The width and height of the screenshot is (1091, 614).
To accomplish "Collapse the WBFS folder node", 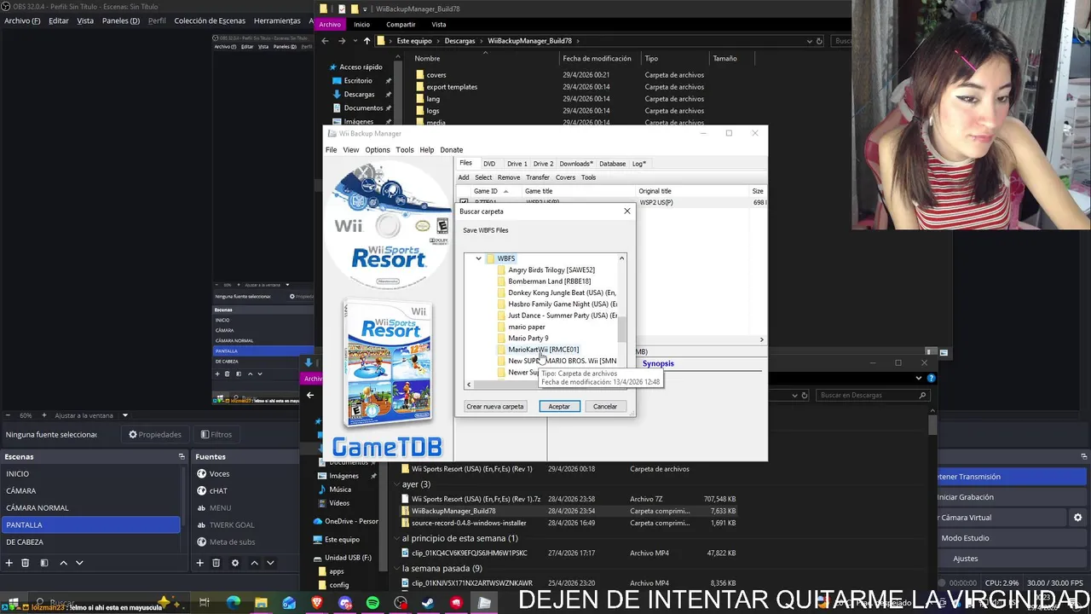I will pyautogui.click(x=478, y=258).
